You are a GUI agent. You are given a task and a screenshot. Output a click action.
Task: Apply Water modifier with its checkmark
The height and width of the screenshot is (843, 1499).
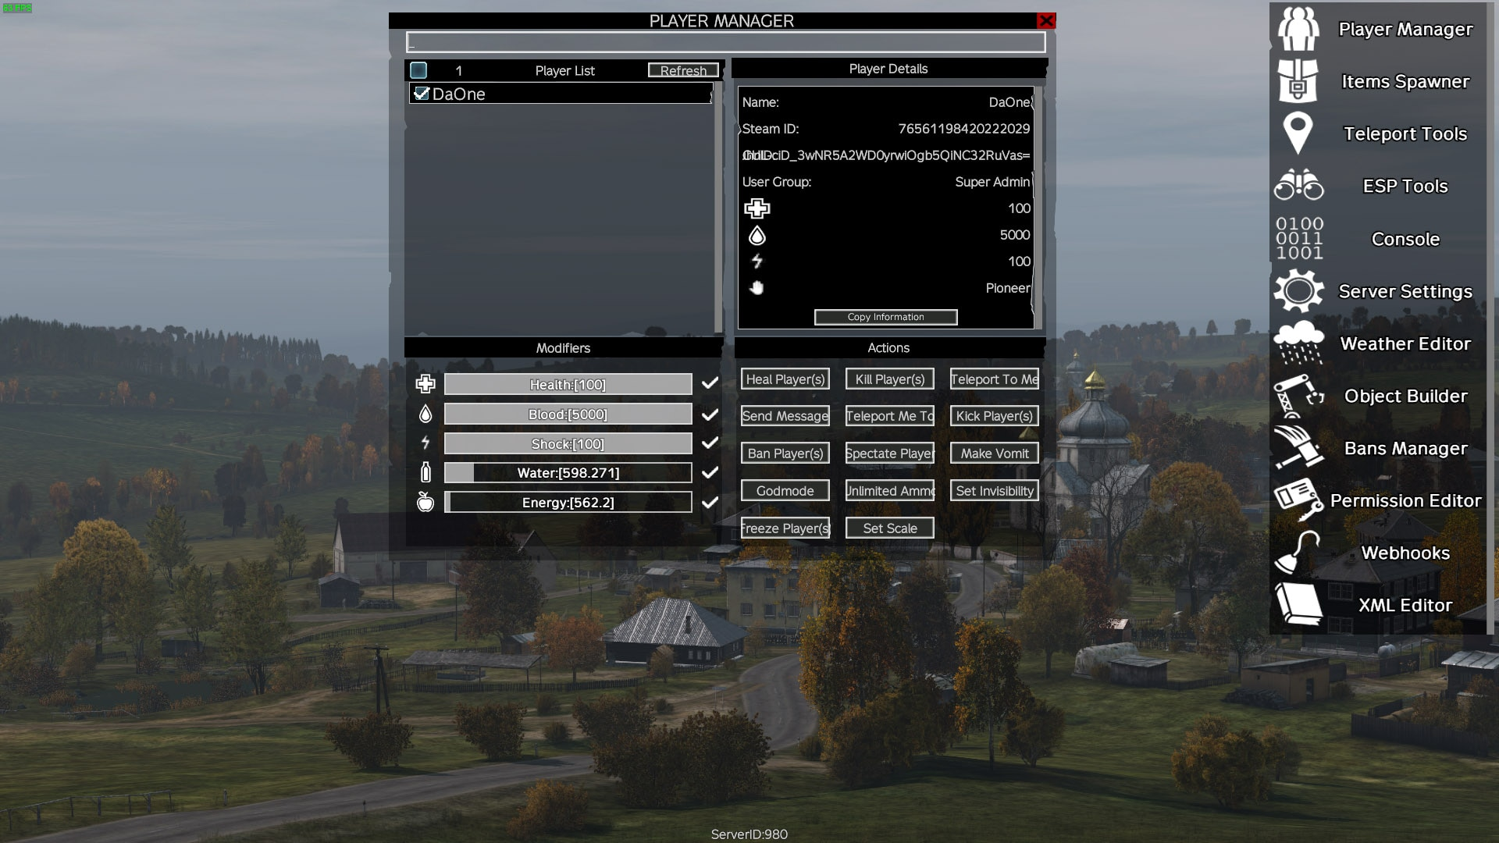point(710,472)
